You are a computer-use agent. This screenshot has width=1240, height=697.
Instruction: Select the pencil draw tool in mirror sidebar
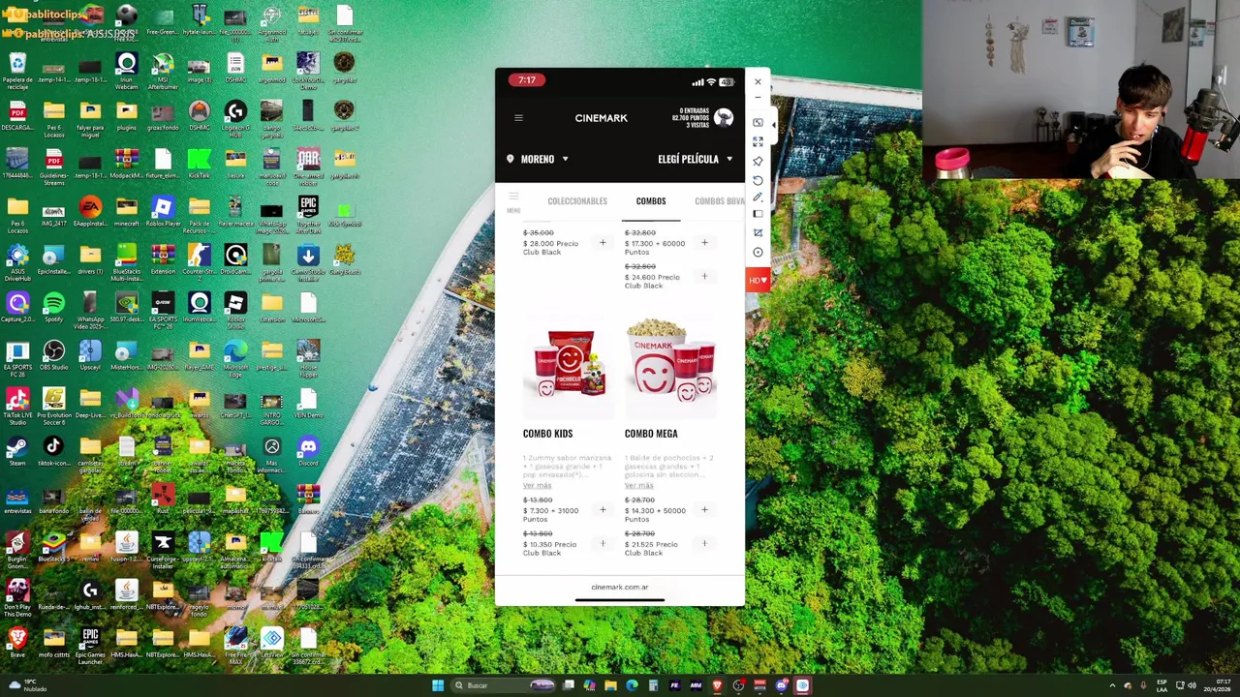pyautogui.click(x=758, y=197)
